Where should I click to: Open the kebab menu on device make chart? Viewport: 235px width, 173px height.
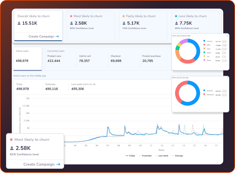(x=227, y=35)
